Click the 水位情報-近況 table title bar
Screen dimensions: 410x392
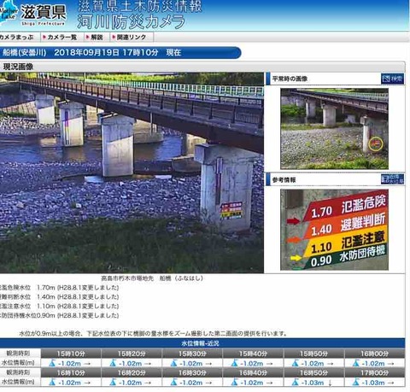click(202, 343)
